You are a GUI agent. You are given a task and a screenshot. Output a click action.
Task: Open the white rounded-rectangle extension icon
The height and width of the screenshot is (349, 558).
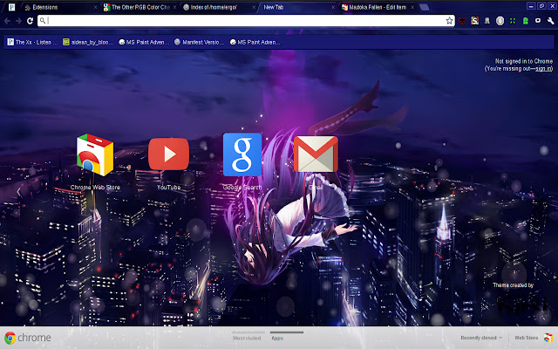coord(538,21)
